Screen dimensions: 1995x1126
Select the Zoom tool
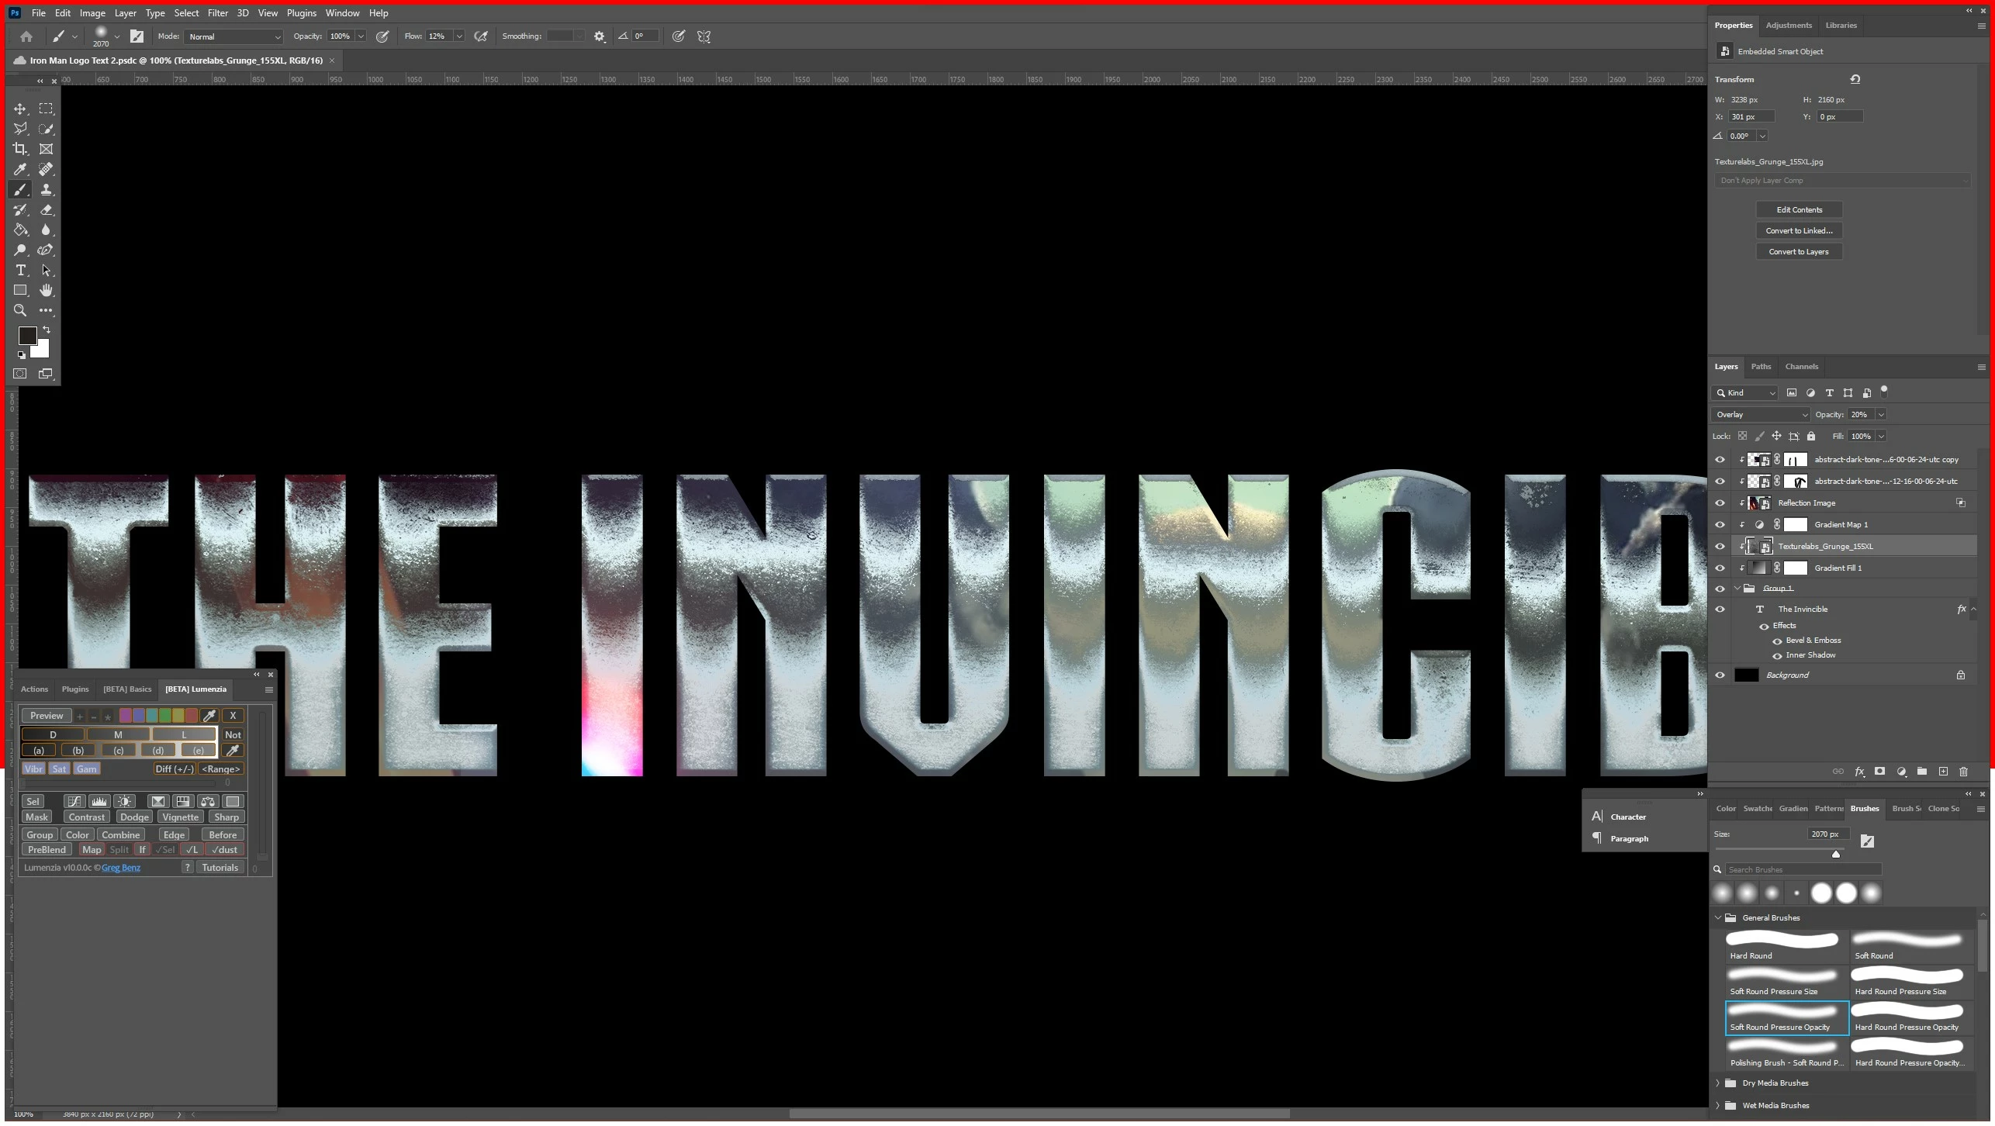pos(20,311)
